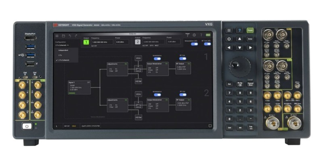Toggle the RF Out (All) switch
This screenshot has height=161, width=321.
tap(207, 44)
